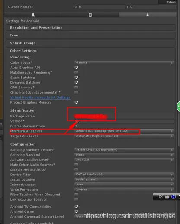Image resolution: width=180 pixels, height=224 pixels.
Task: Switch to the standalone platform settings tab
Action: point(33,15)
